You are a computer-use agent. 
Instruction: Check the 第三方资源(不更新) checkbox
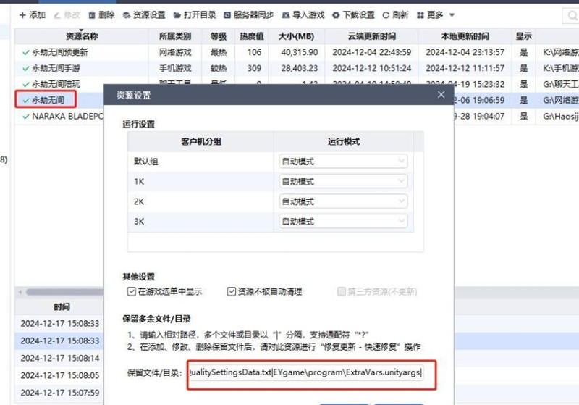pos(342,292)
